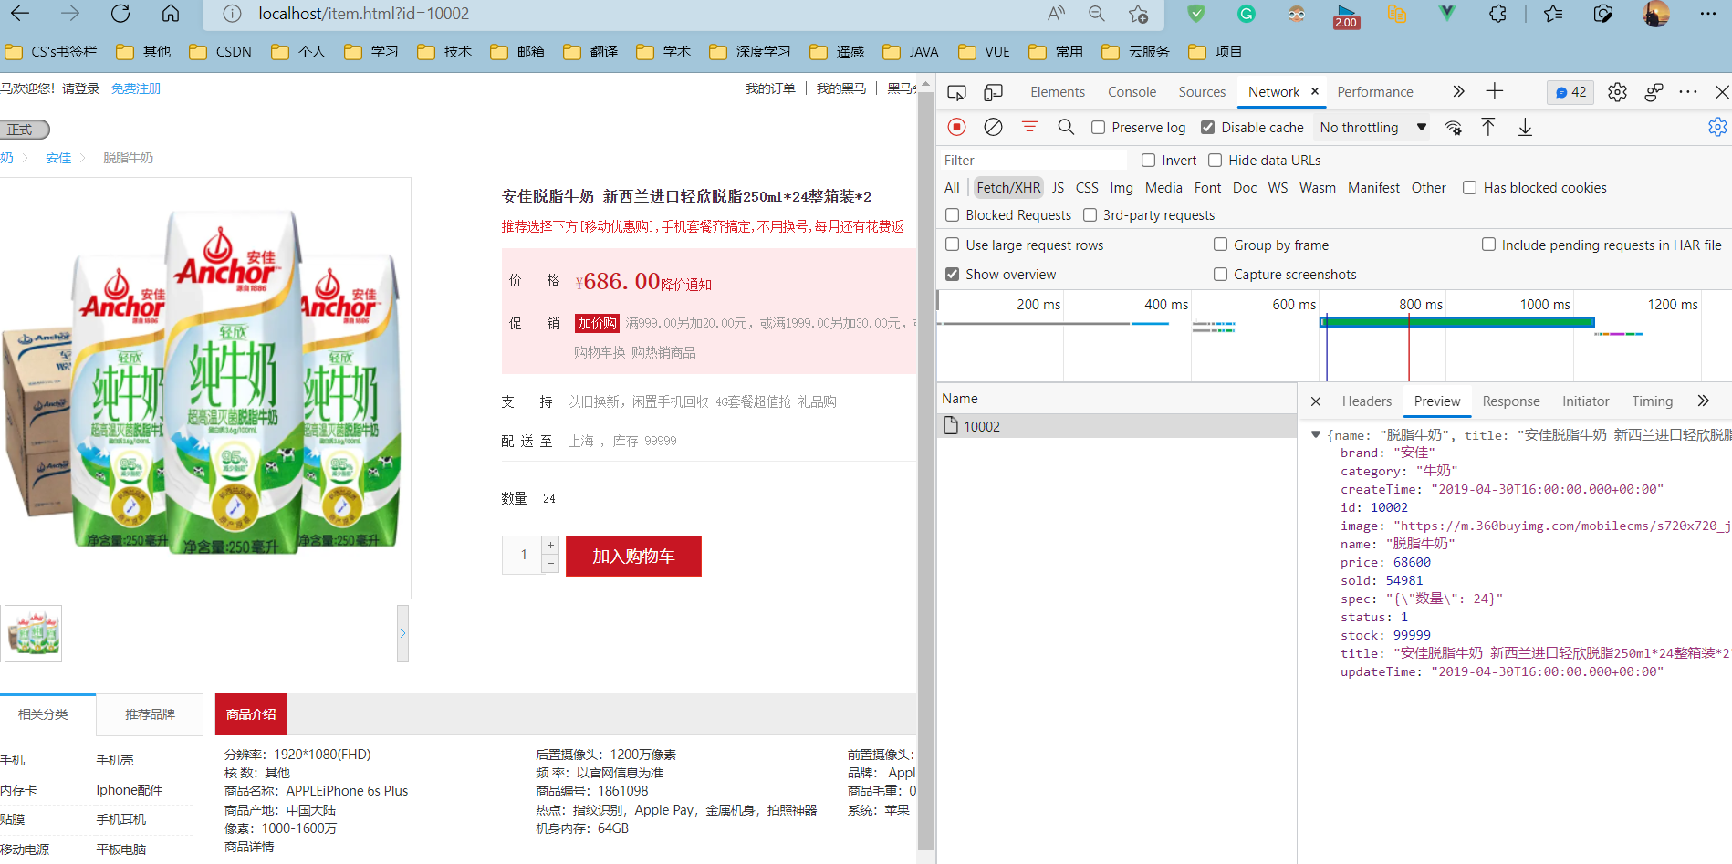
Task: Select the 10002 request row
Action: (x=1117, y=426)
